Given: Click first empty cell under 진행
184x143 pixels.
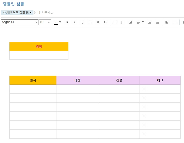Looking at the screenshot, I should pyautogui.click(x=119, y=89).
